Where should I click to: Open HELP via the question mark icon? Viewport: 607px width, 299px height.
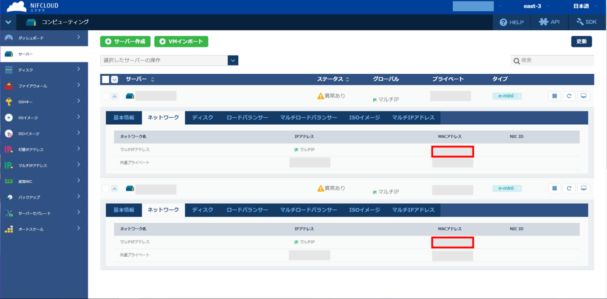click(x=503, y=22)
